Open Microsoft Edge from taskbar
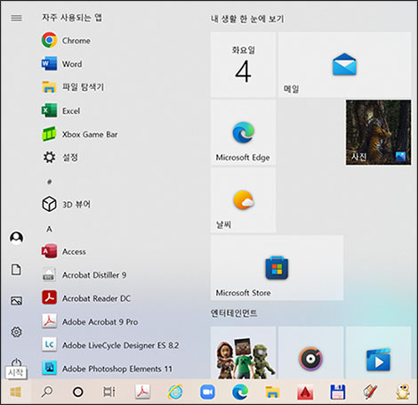The height and width of the screenshot is (405, 418). pos(240,392)
